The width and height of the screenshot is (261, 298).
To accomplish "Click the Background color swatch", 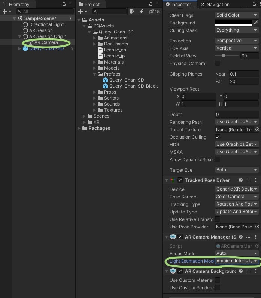I will point(234,23).
